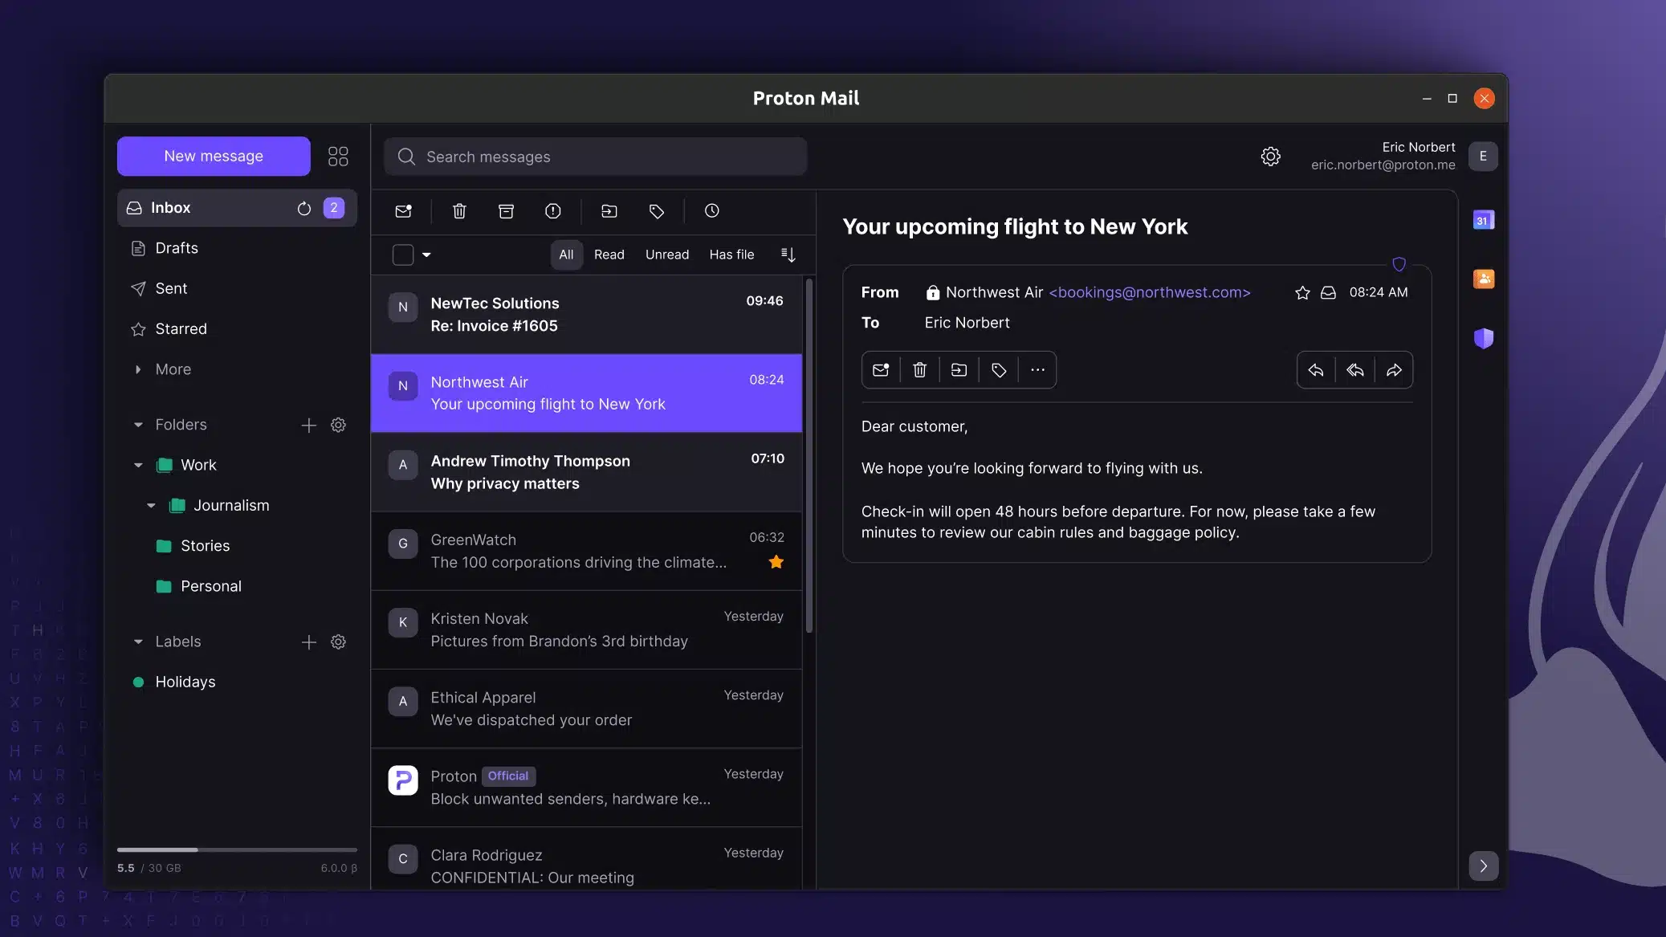1666x937 pixels.
Task: Compose with New message button
Action: (x=214, y=156)
